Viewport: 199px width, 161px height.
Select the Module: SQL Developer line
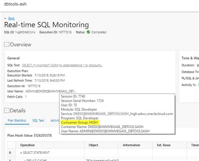pyautogui.click(x=79, y=109)
